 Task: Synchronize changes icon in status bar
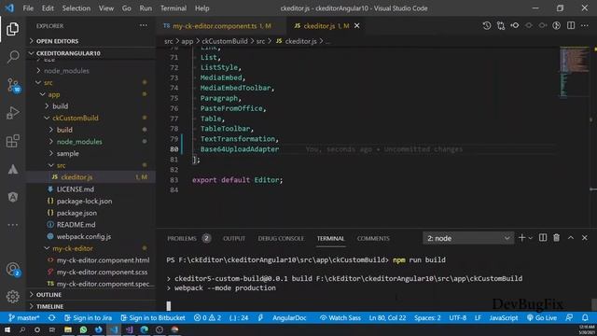(52, 317)
